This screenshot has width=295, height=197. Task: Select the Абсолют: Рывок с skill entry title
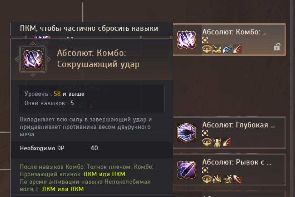click(x=237, y=162)
